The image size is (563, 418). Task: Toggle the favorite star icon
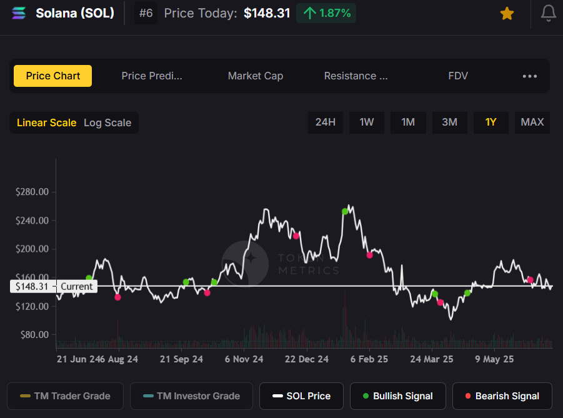click(507, 14)
